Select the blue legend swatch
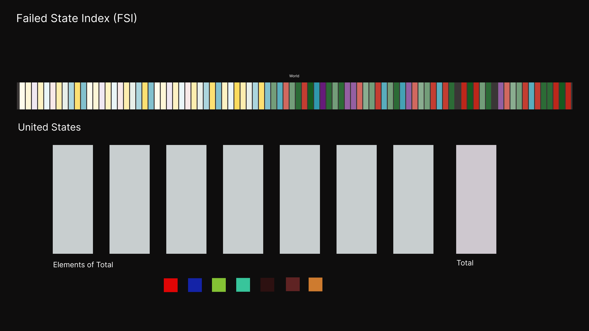The width and height of the screenshot is (589, 331). pyautogui.click(x=195, y=285)
